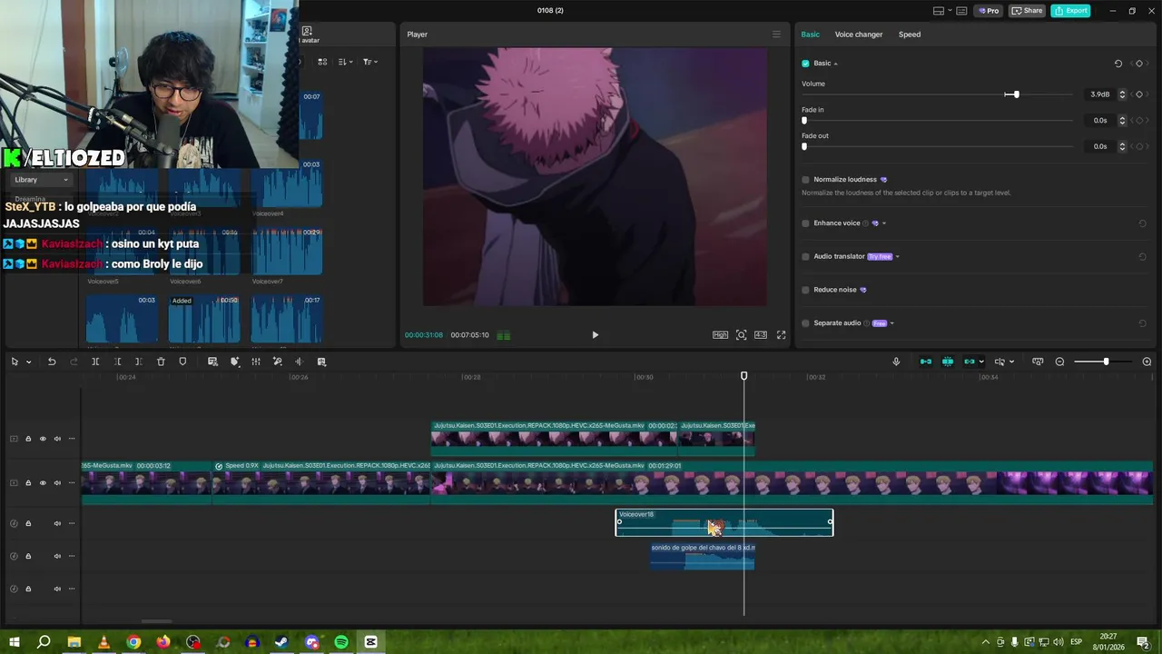Open the aspect ratio button in Player
This screenshot has width=1162, height=654.
pyautogui.click(x=761, y=335)
